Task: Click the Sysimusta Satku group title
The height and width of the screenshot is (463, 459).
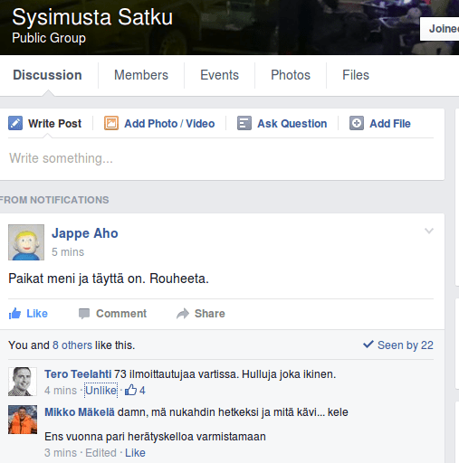Action: (92, 17)
